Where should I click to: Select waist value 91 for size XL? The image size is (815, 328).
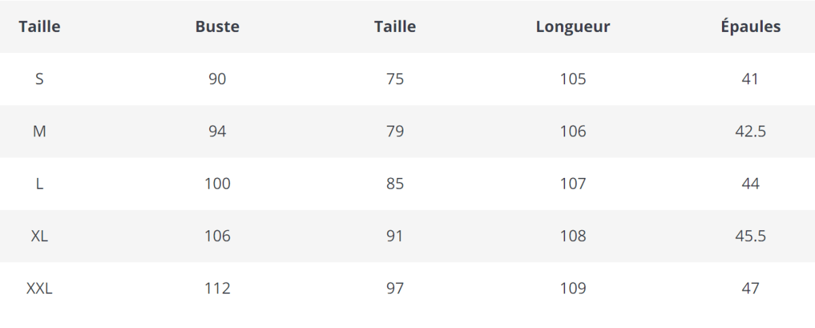point(395,236)
